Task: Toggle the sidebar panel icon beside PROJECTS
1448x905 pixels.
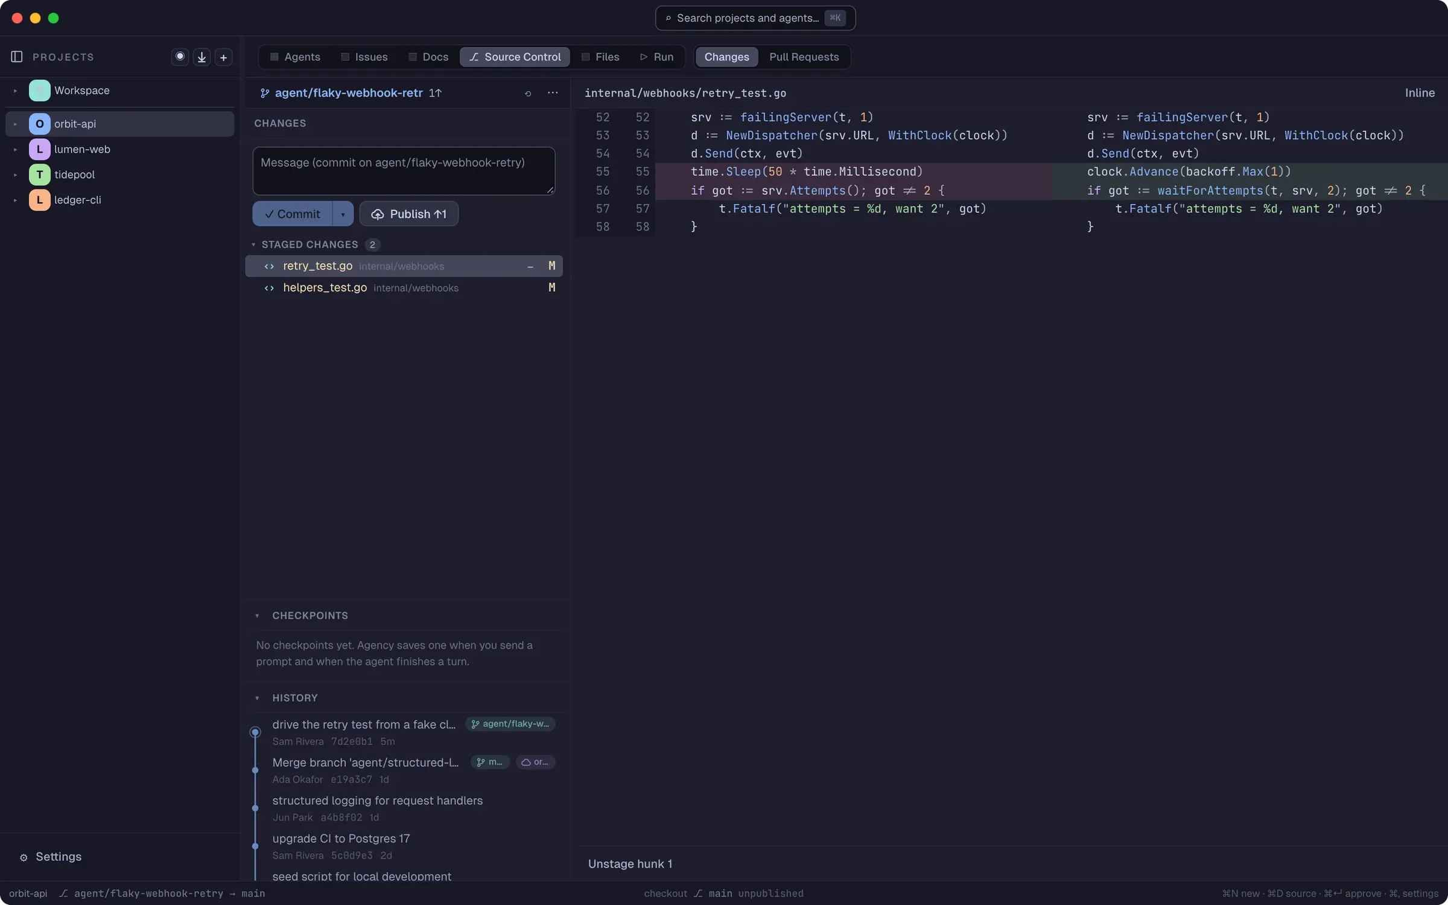Action: (17, 57)
